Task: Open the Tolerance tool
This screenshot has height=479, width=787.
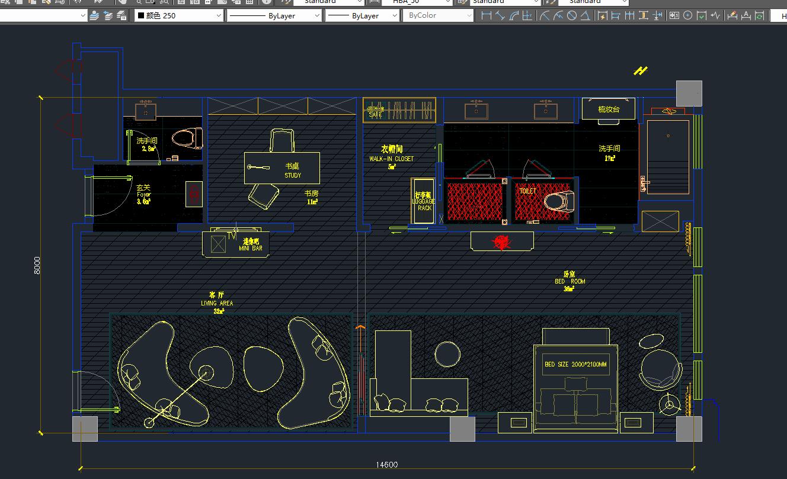Action: 674,16
